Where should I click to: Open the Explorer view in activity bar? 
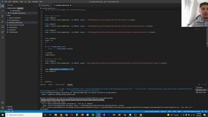click(3, 6)
